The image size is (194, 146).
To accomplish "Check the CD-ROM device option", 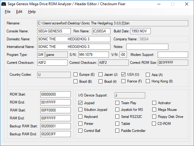I will pyautogui.click(x=154, y=124).
